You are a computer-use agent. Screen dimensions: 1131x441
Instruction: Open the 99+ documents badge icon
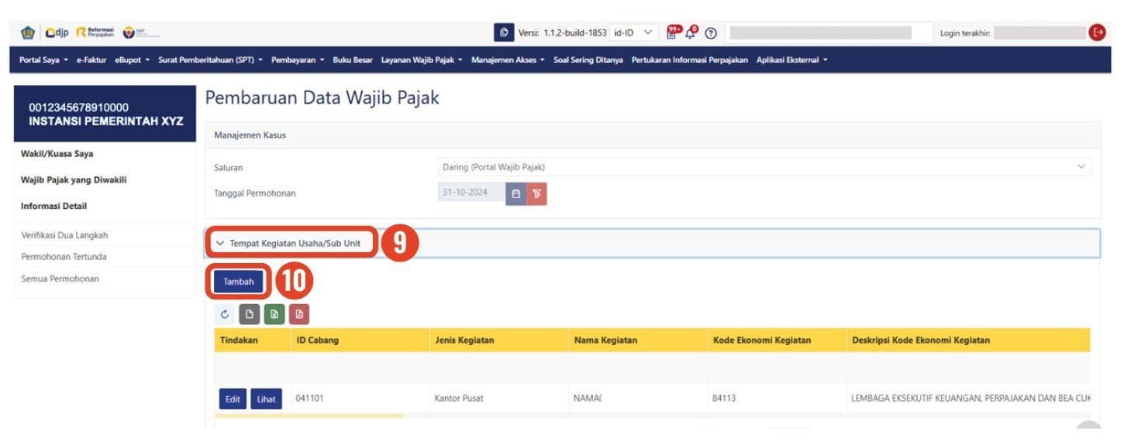[674, 32]
